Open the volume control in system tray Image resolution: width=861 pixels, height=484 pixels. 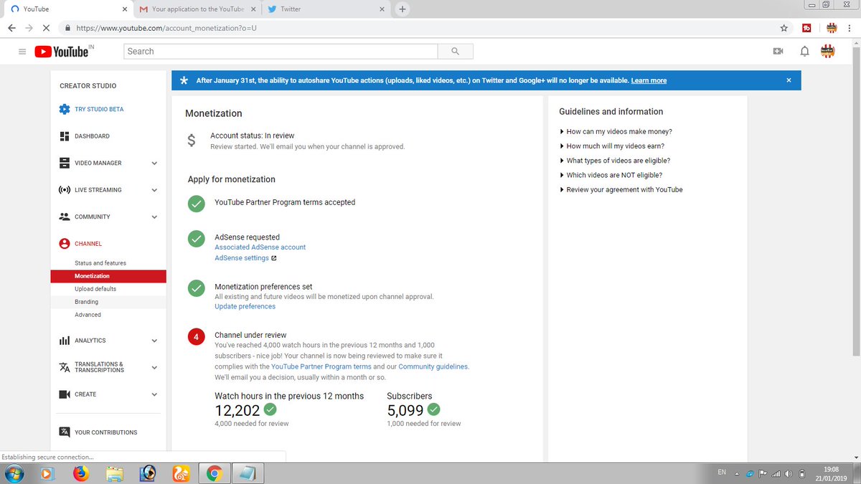[787, 473]
